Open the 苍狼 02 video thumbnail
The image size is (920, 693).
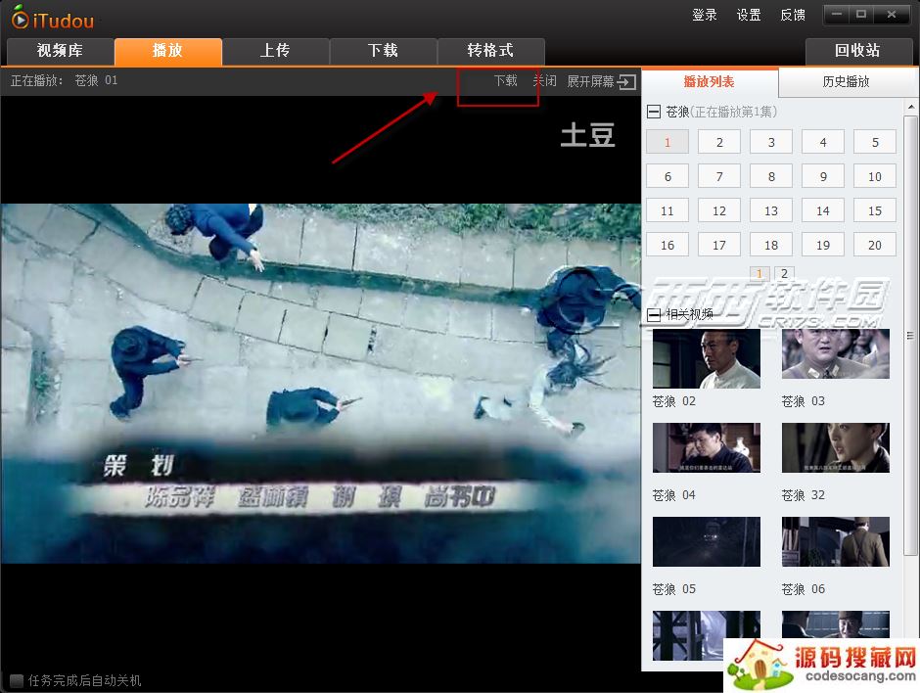pyautogui.click(x=706, y=359)
